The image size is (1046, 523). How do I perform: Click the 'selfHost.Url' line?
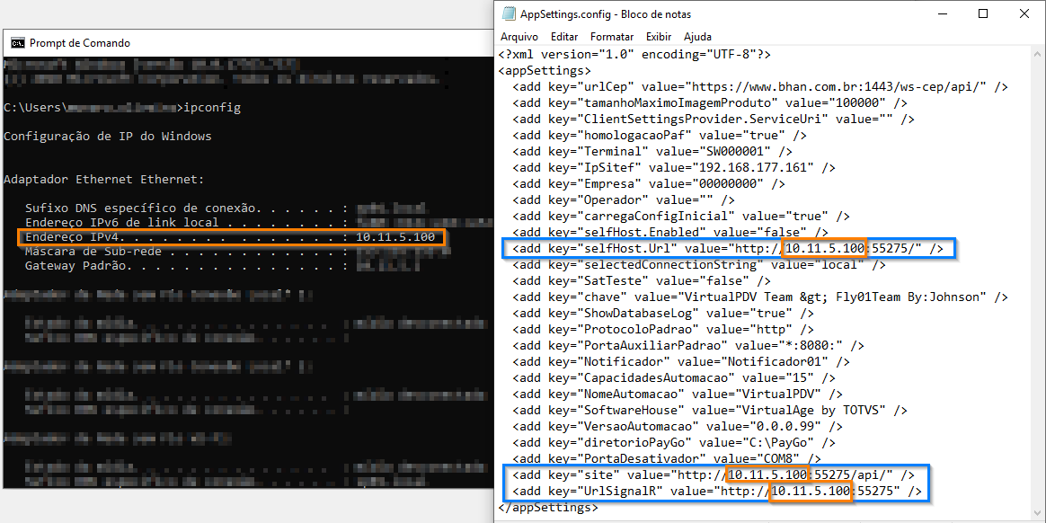point(728,249)
